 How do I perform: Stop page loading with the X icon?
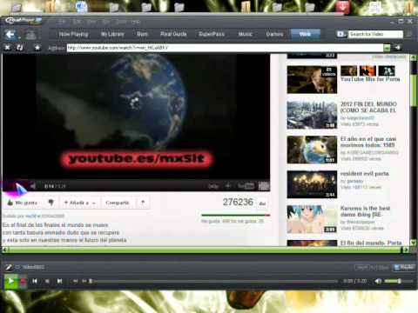point(8,48)
